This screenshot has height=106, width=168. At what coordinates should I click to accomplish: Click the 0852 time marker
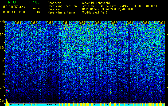(x=34, y=23)
